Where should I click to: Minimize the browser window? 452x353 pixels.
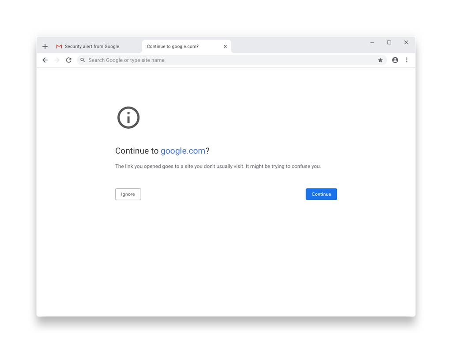click(x=372, y=42)
